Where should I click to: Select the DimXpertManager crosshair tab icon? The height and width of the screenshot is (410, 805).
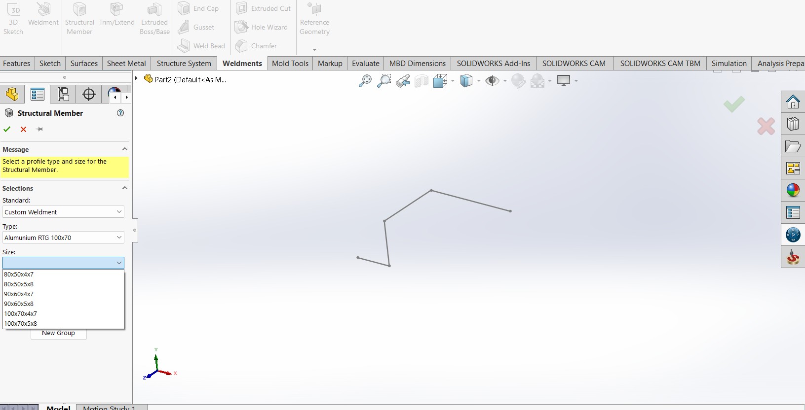89,94
